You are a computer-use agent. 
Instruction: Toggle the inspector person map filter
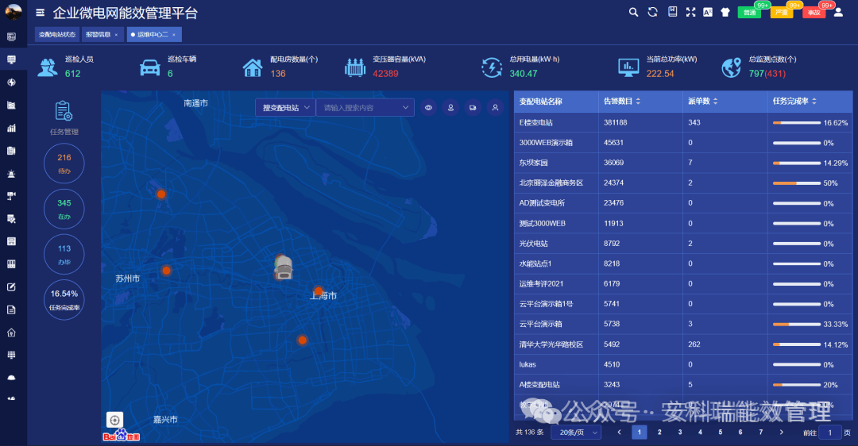click(x=451, y=108)
